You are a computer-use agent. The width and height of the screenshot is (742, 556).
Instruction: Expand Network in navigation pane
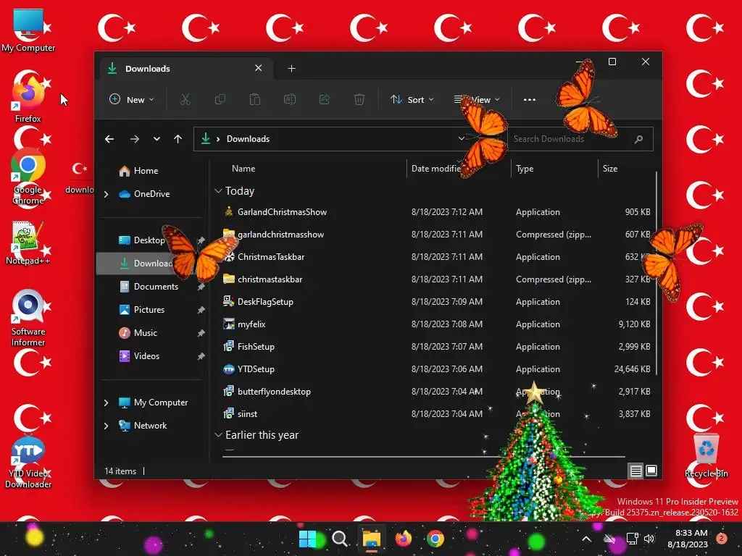[107, 426]
